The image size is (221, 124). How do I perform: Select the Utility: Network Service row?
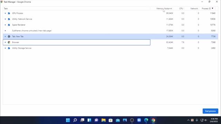[110, 19]
